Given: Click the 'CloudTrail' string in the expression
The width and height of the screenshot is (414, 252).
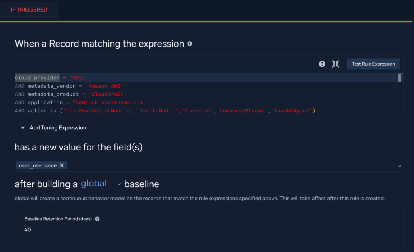Looking at the screenshot, I should click(x=108, y=94).
